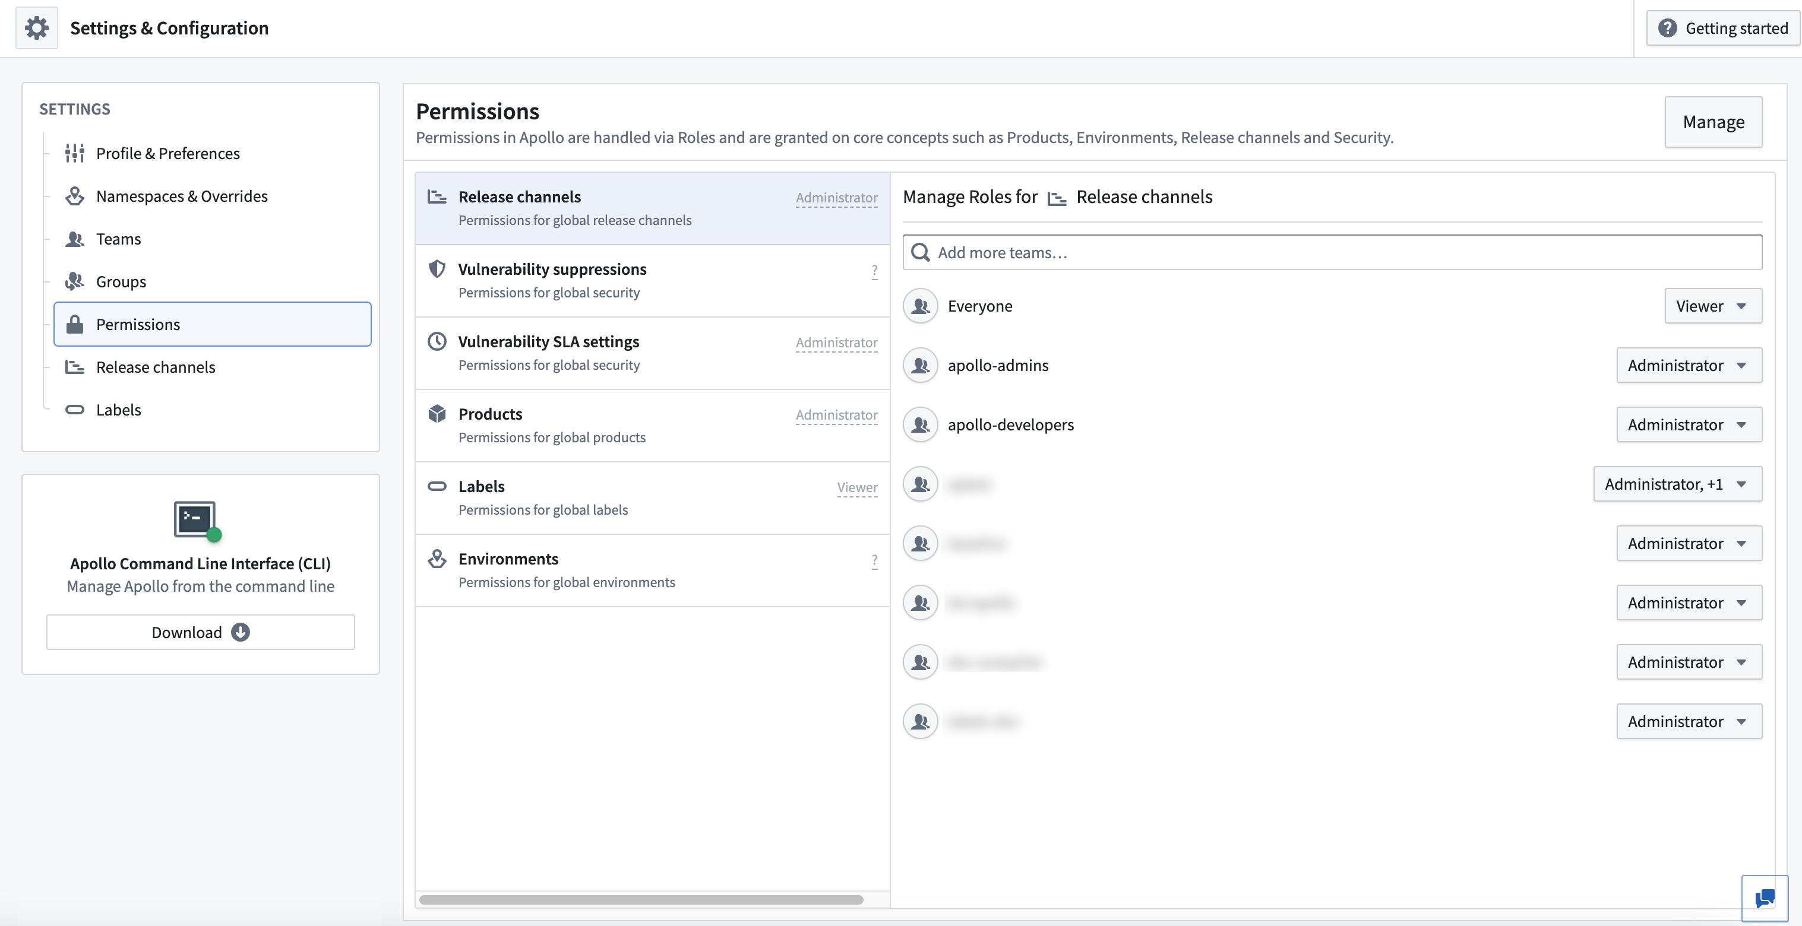The image size is (1802, 926).
Task: Click the Apollo CLI terminal icon
Action: point(197,521)
